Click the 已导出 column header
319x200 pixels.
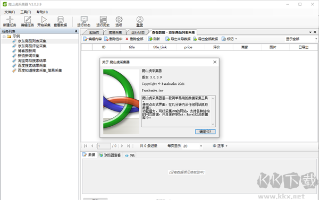pos(304,47)
